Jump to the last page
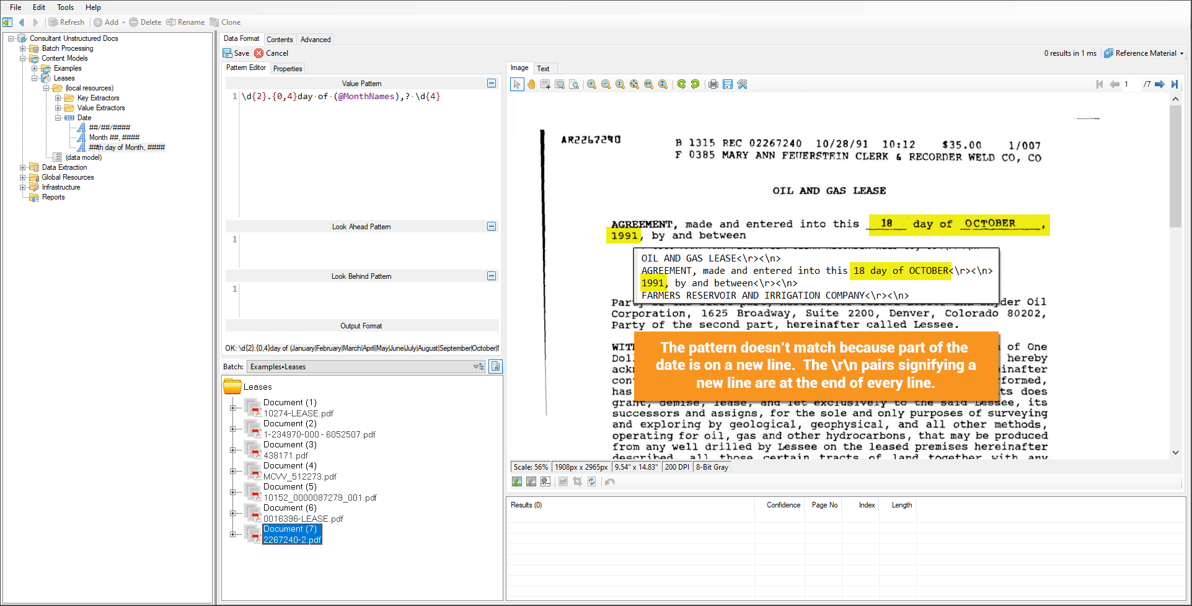Image resolution: width=1192 pixels, height=606 pixels. coord(1174,84)
